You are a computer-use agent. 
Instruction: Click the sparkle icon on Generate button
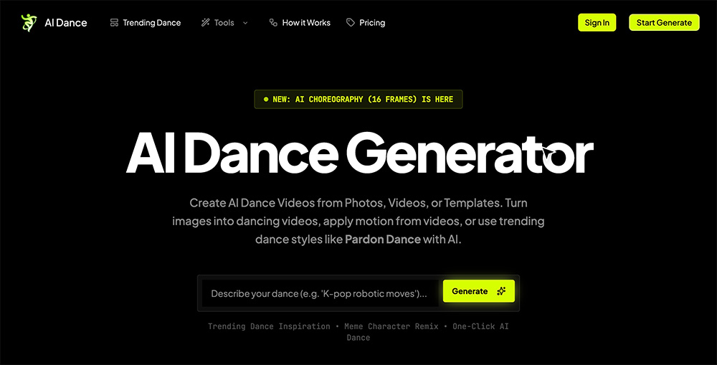[501, 291]
